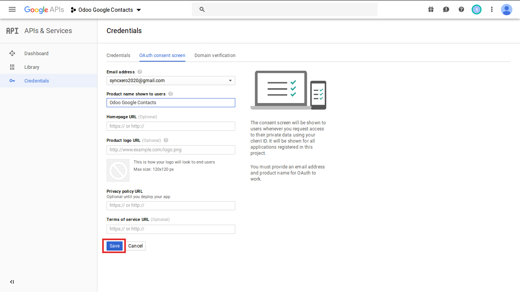Open Library in the sidebar
Image resolution: width=520 pixels, height=292 pixels.
pyautogui.click(x=32, y=67)
